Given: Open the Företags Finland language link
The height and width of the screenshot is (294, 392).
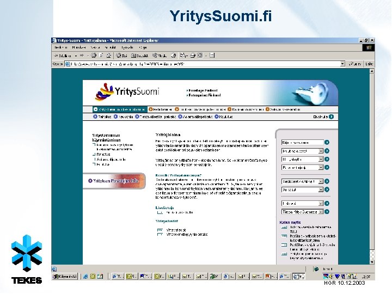Looking at the screenshot, I should tap(202, 90).
